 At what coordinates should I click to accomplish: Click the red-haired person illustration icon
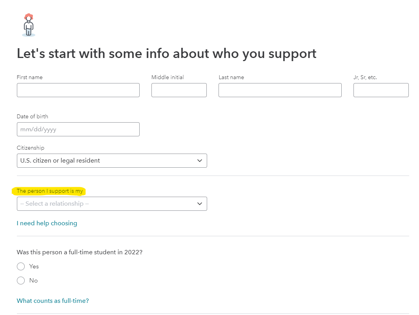[29, 25]
